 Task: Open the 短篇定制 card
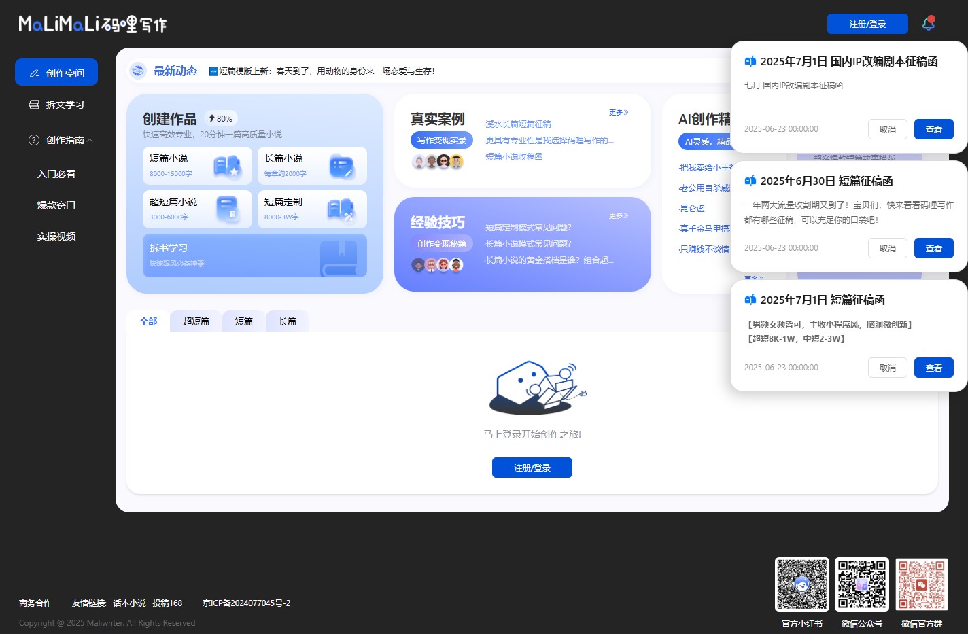click(312, 209)
